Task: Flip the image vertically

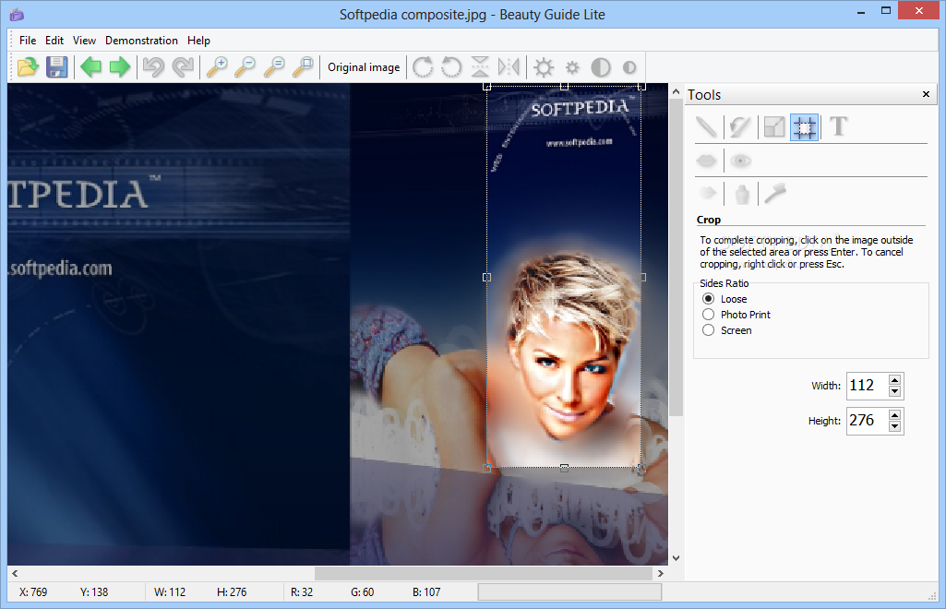Action: [x=480, y=67]
